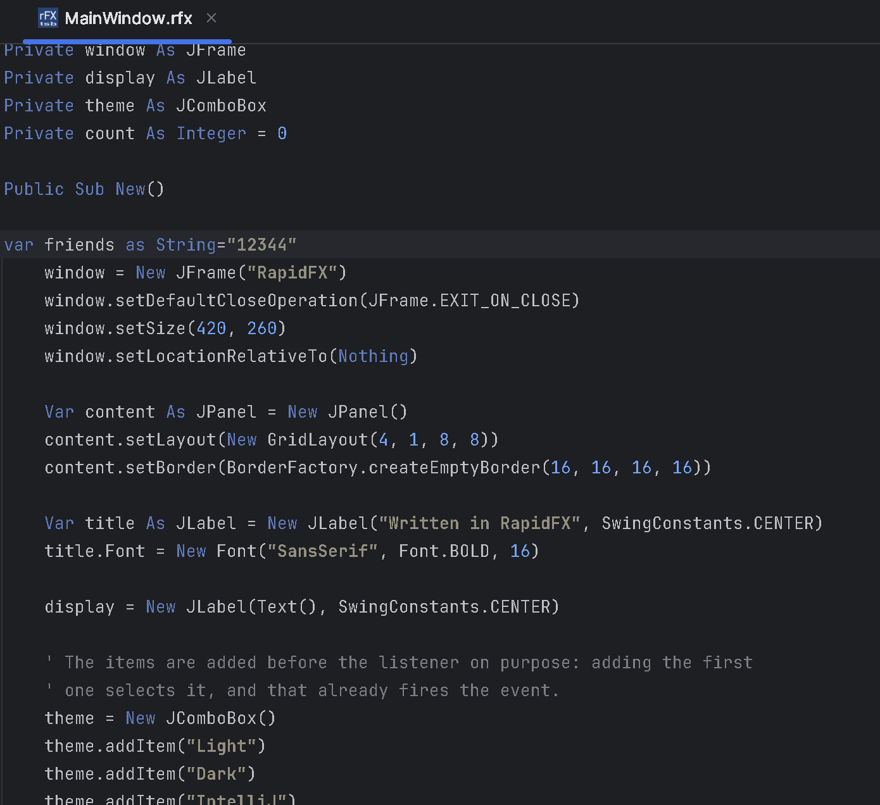Click "Written in RapidFX" string
The width and height of the screenshot is (880, 805).
[480, 523]
